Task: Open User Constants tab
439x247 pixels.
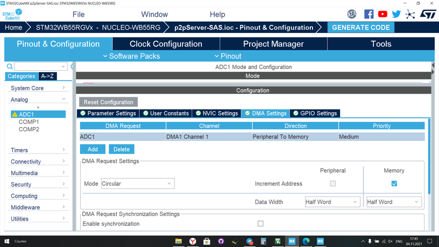Action: 166,113
